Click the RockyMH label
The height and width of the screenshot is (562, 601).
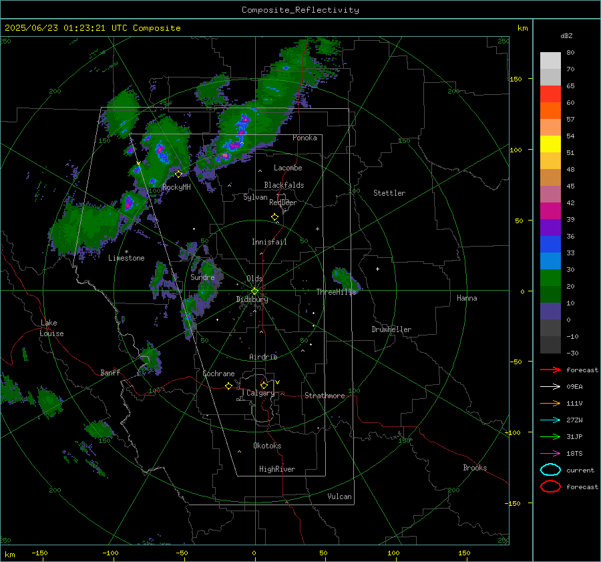click(x=176, y=187)
